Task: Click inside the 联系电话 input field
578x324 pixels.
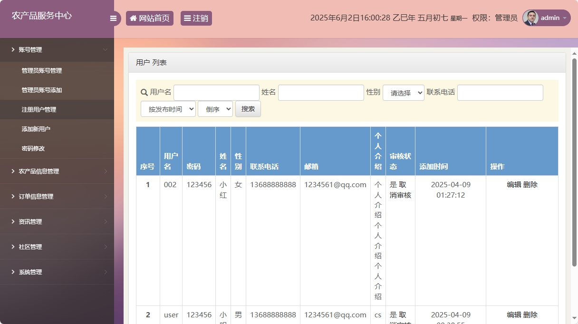Action: point(500,92)
